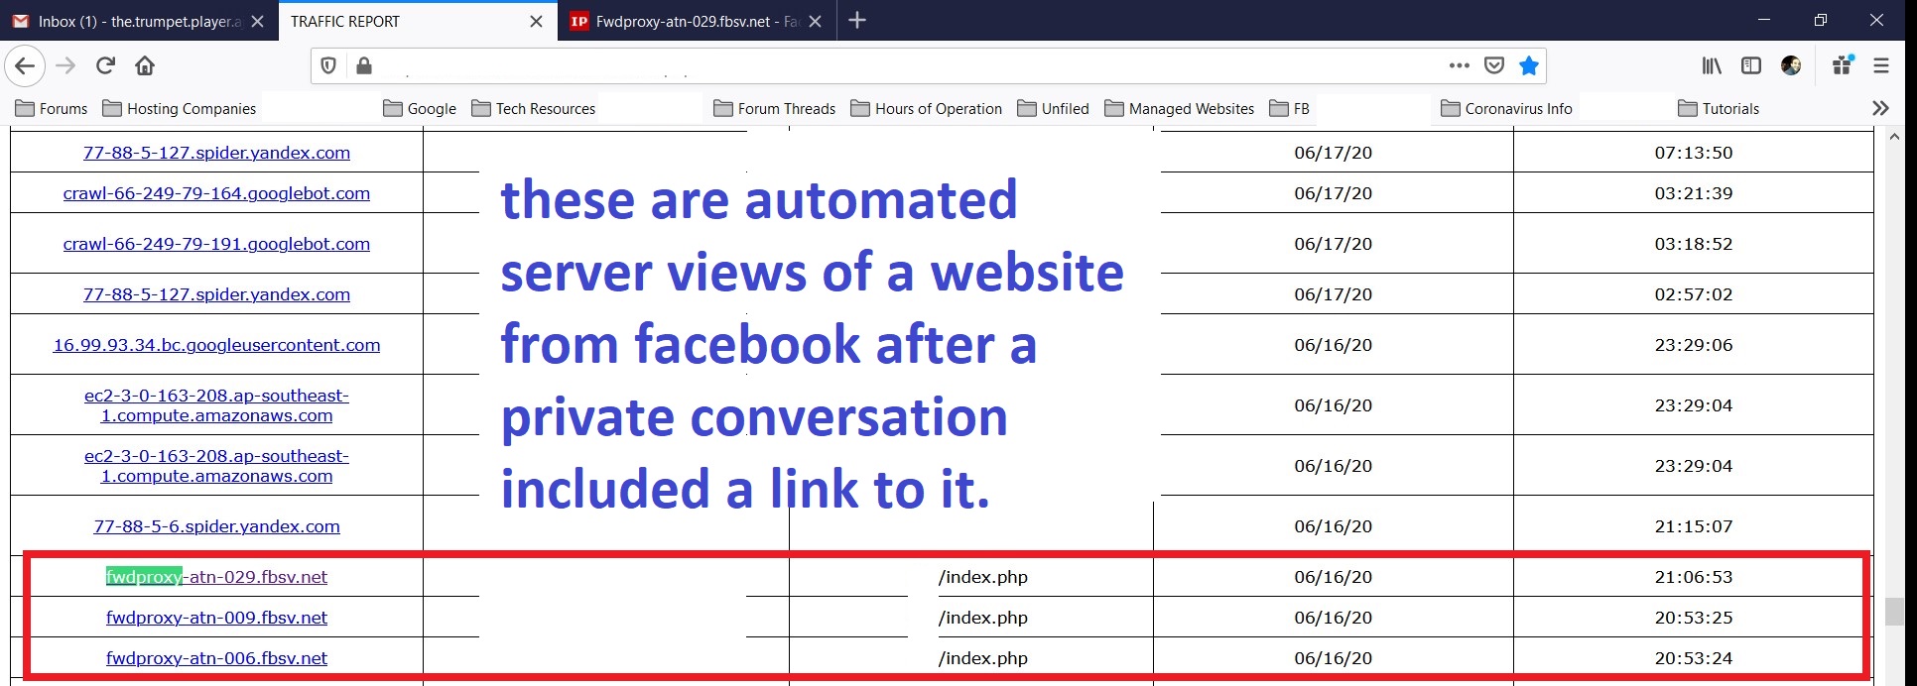Image resolution: width=1917 pixels, height=686 pixels.
Task: Open the fwdproxy-atn-006.fbsv.net link
Action: [216, 658]
